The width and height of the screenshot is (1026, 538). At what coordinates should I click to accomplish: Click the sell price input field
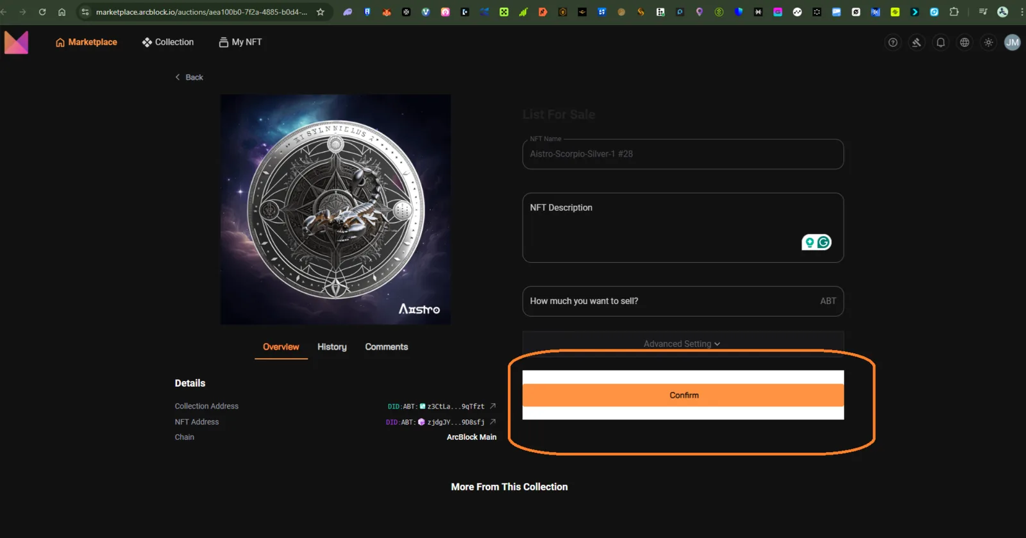tap(683, 301)
